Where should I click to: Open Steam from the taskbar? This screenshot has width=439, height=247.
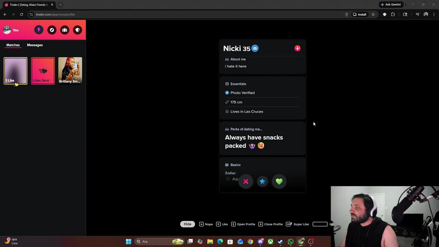tap(281, 242)
